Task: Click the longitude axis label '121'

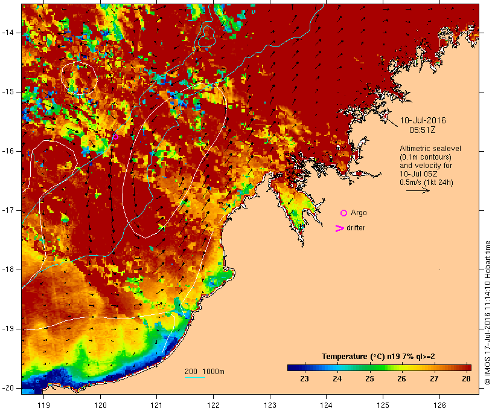Action: (x=156, y=405)
